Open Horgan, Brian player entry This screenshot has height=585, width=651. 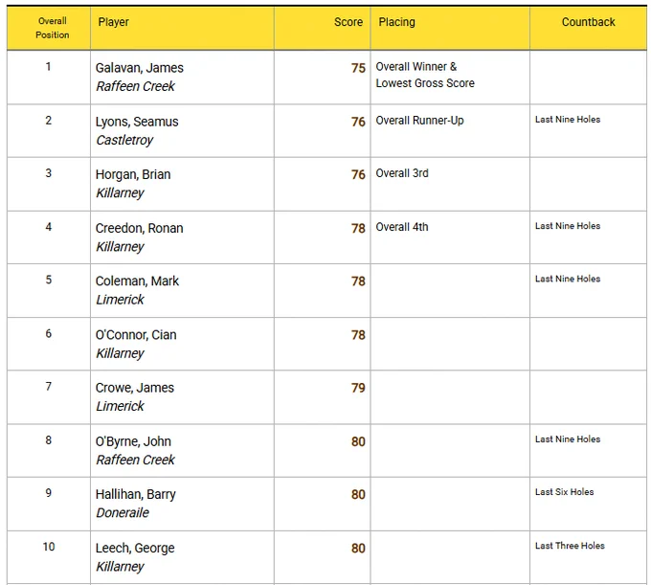pos(133,174)
